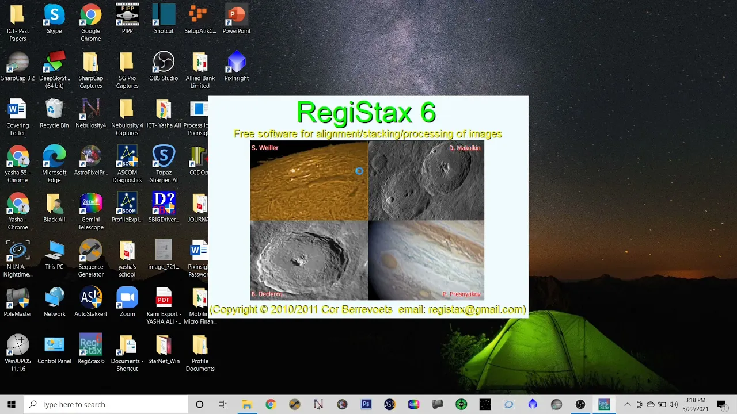Open the RegiStax 6 desktop shortcut

tap(90, 348)
